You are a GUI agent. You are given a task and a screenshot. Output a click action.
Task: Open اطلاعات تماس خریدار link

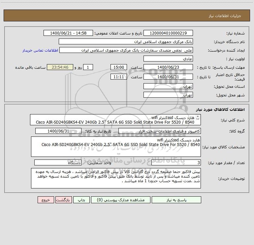coord(40,50)
